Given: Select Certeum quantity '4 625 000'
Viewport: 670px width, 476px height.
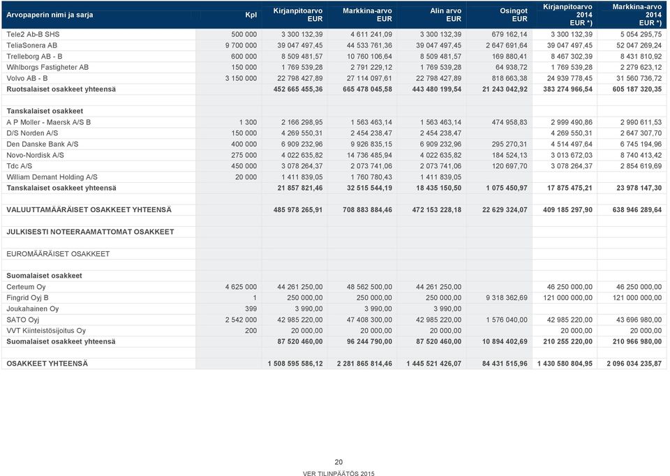Looking at the screenshot, I should click(x=241, y=287).
